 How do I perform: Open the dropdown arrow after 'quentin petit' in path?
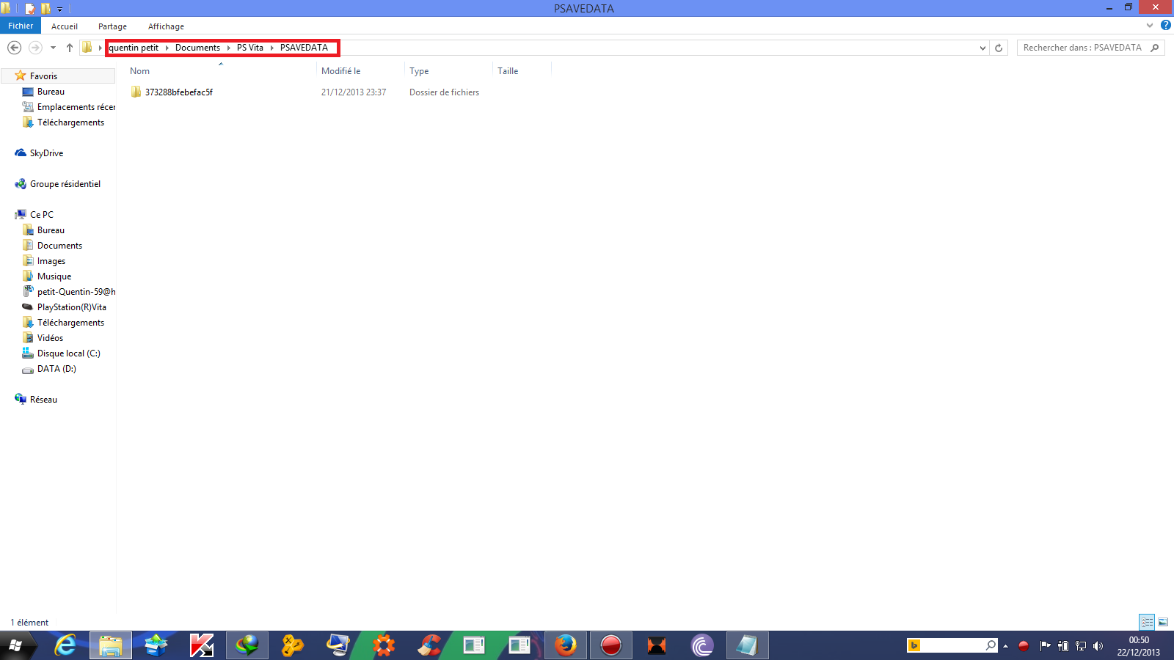[167, 48]
